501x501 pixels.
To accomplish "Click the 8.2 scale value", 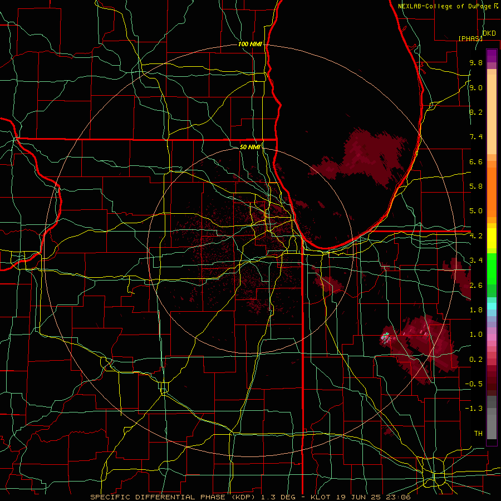I will [x=476, y=112].
